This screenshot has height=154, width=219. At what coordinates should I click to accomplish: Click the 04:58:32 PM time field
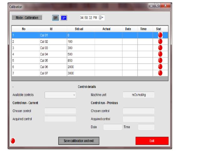[92, 18]
